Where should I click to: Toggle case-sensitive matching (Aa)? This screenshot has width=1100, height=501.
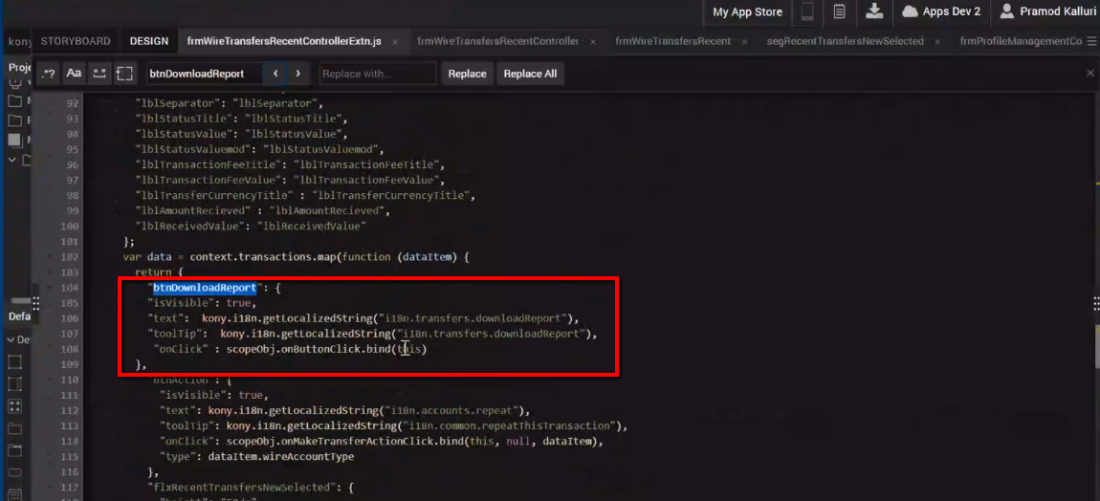click(x=74, y=74)
